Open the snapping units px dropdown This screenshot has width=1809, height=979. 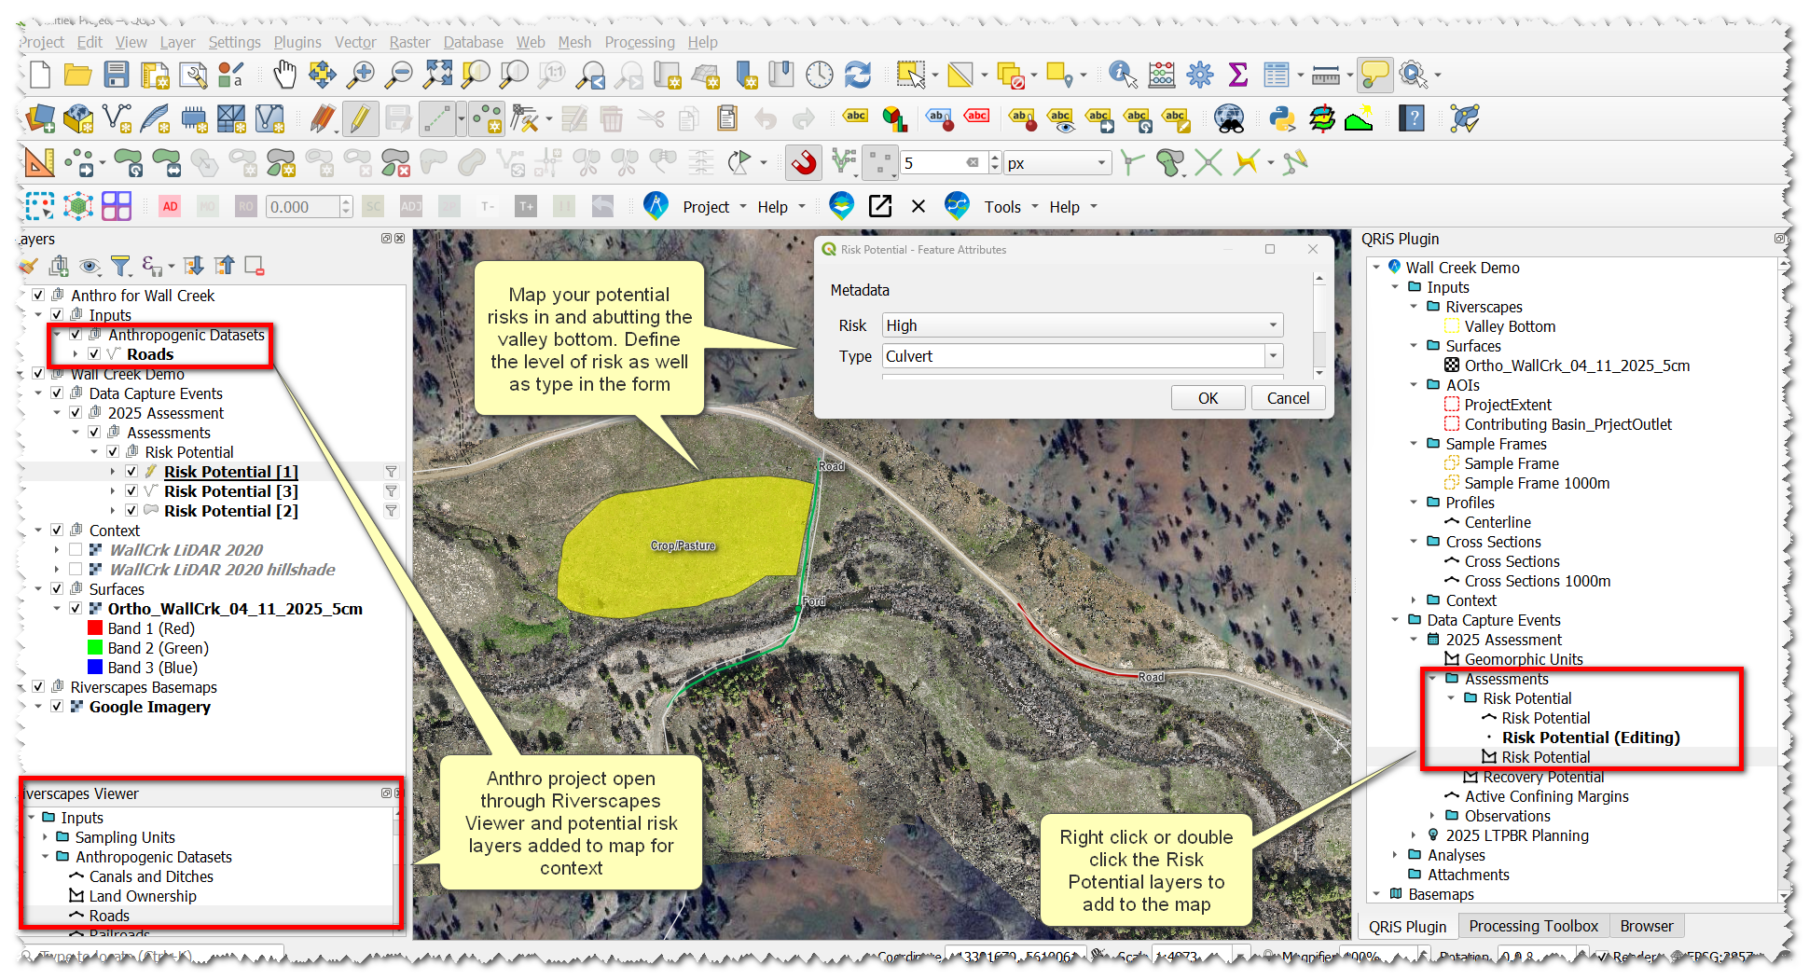(1057, 163)
